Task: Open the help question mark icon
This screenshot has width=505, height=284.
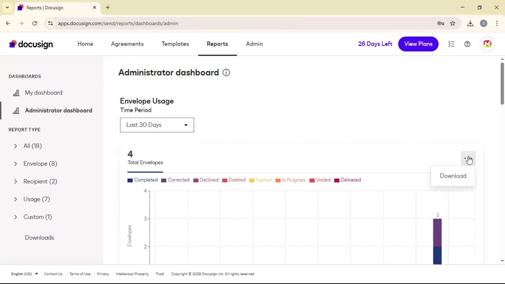Action: 467,44
